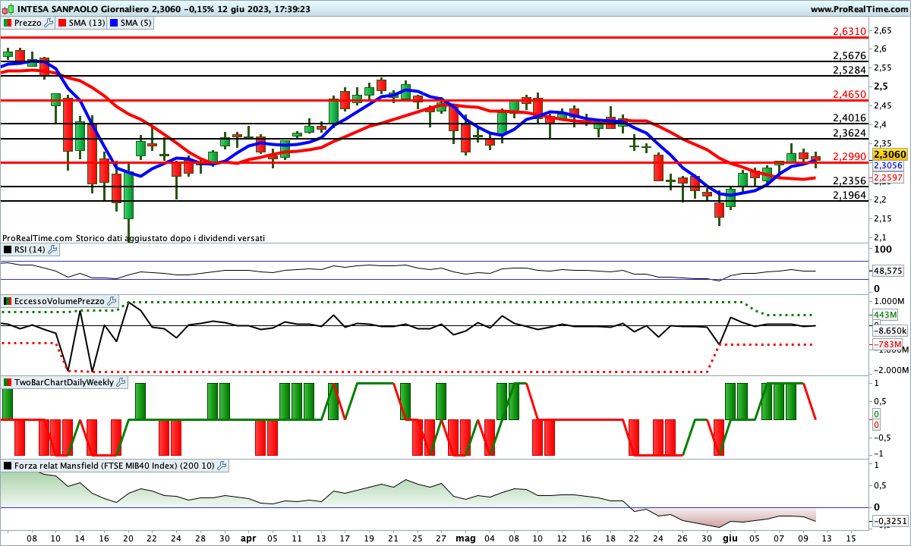Click the 100 tick on RSI scale
Viewport: 911px width, 546px height.
[x=881, y=249]
